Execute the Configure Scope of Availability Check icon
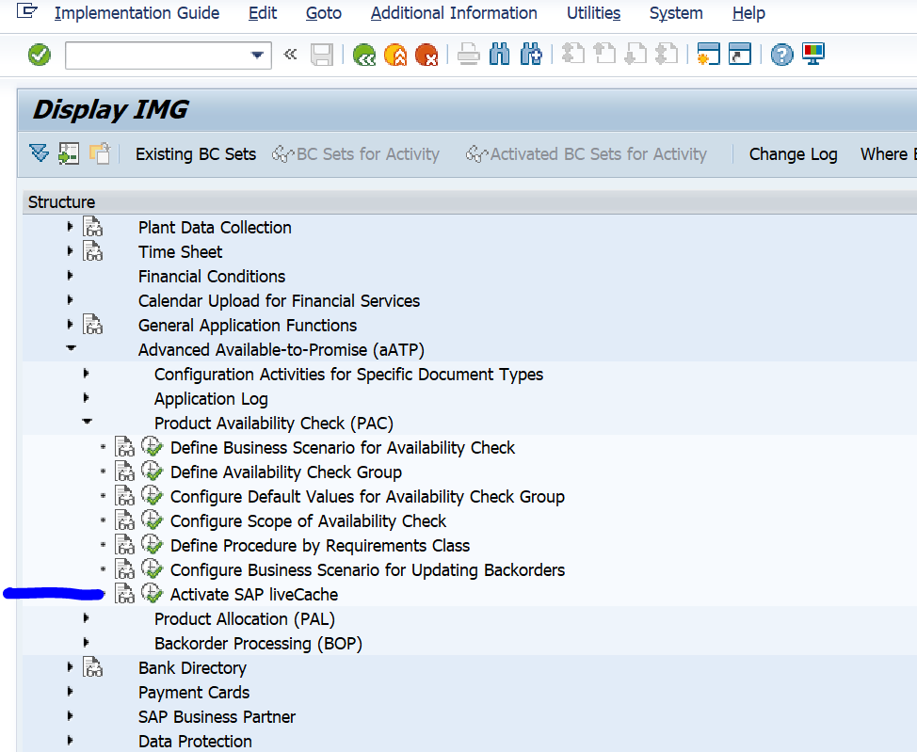Screen dimensions: 917x752 point(153,520)
